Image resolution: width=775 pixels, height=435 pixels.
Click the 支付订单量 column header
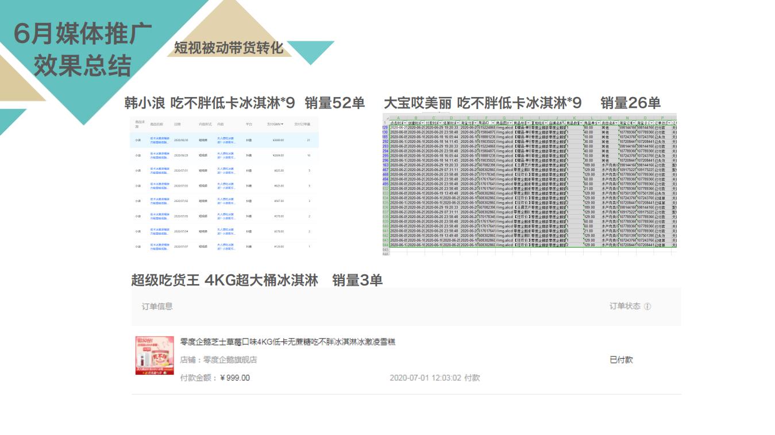pyautogui.click(x=302, y=124)
